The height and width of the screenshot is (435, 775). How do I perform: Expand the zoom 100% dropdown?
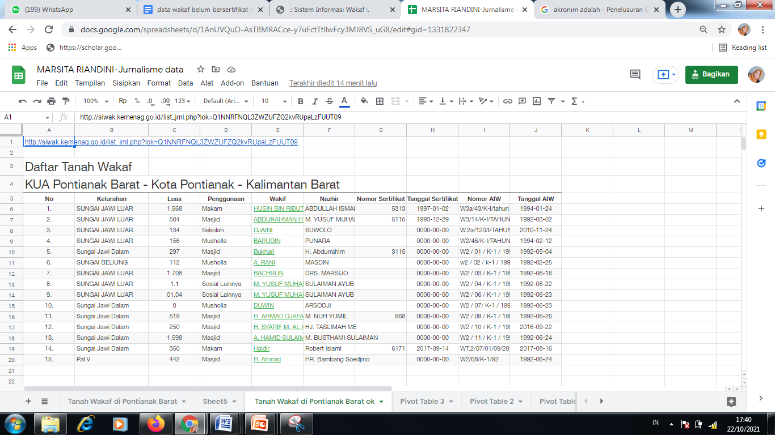tap(96, 101)
